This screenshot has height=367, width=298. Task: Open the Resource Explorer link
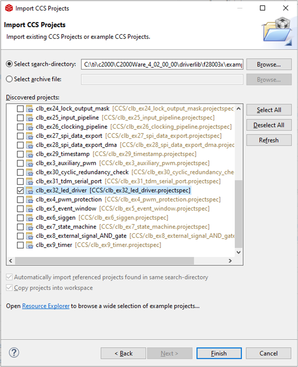click(x=46, y=306)
